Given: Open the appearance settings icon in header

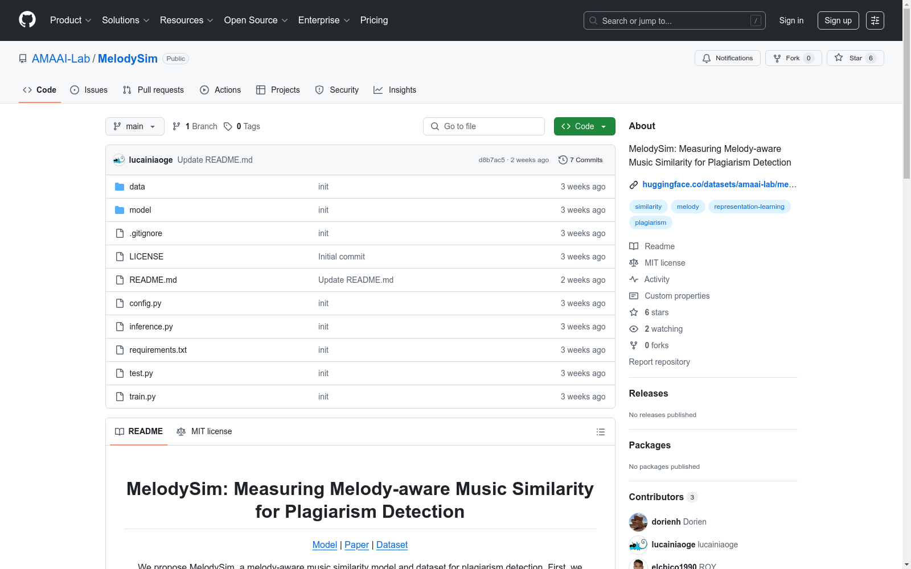Looking at the screenshot, I should pos(875,20).
